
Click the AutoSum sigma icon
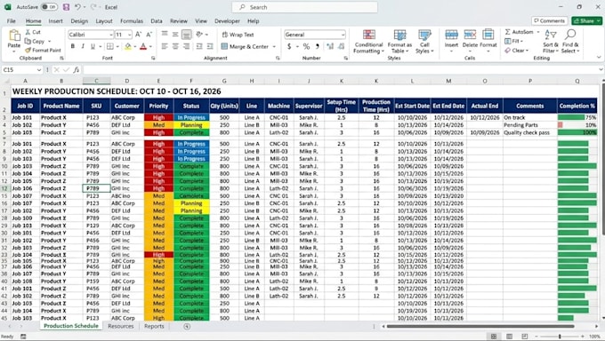point(508,32)
